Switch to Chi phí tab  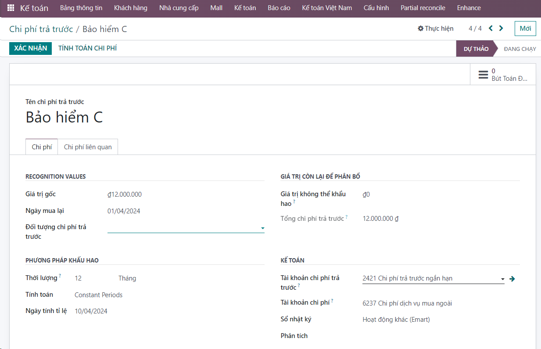(42, 147)
